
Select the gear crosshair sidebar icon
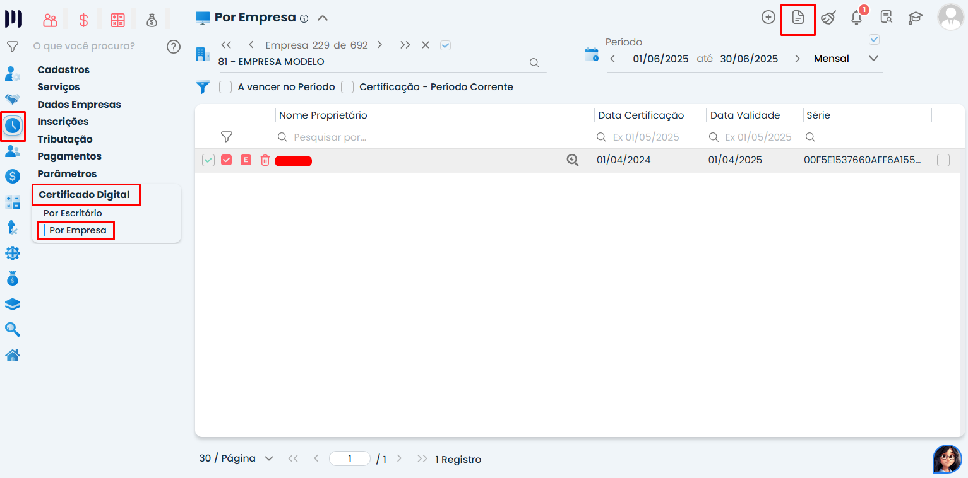click(13, 253)
